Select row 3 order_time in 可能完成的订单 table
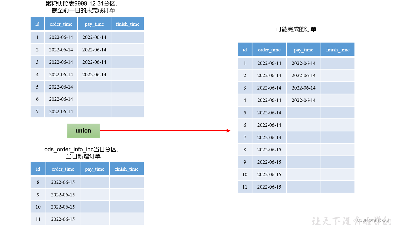The width and height of the screenshot is (393, 225). coord(269,88)
